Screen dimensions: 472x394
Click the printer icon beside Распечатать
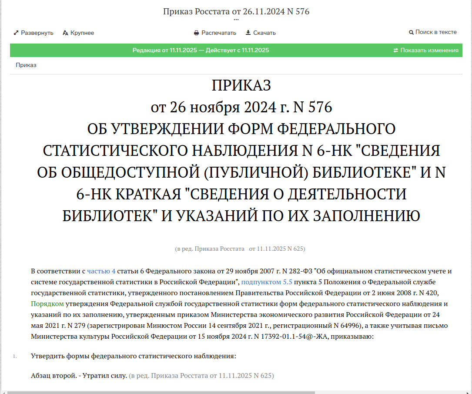click(x=197, y=33)
